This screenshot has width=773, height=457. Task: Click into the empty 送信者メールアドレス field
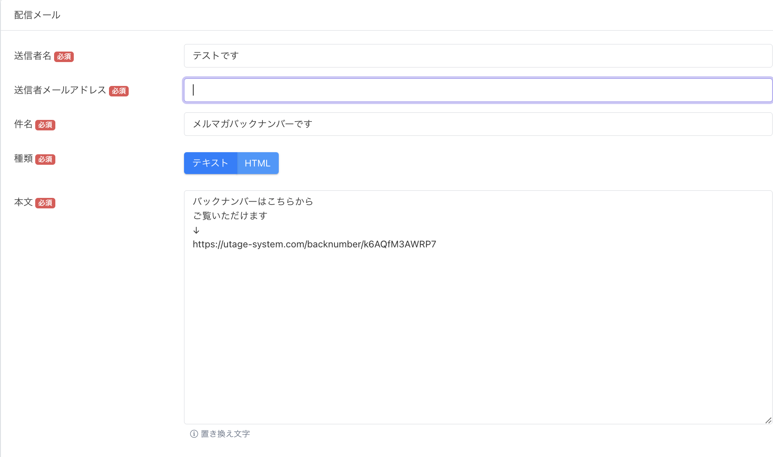(478, 90)
